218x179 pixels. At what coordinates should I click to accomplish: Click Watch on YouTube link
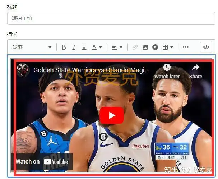pyautogui.click(x=42, y=162)
